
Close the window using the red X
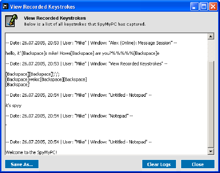point(213,7)
